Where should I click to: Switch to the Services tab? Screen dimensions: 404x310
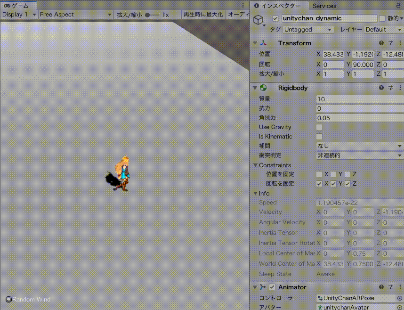(324, 6)
